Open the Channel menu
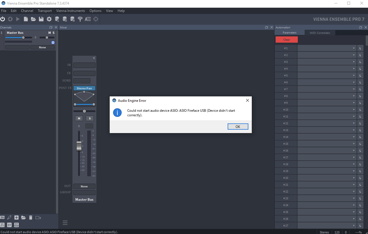 pyautogui.click(x=27, y=11)
